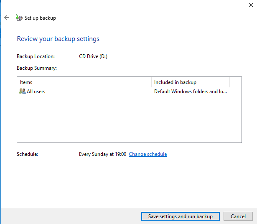Click the Every Sunday at 19:00 text
The image size is (257, 224).
pos(103,154)
